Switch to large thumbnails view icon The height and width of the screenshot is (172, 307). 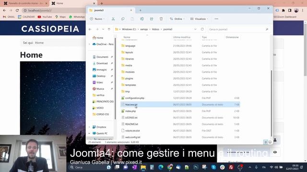[270, 142]
